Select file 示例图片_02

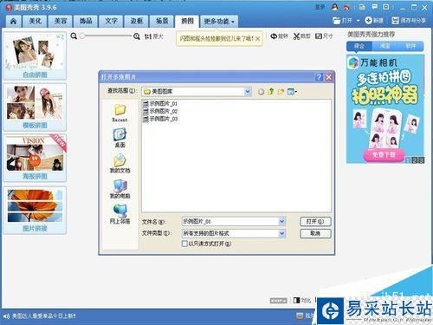[x=160, y=111]
